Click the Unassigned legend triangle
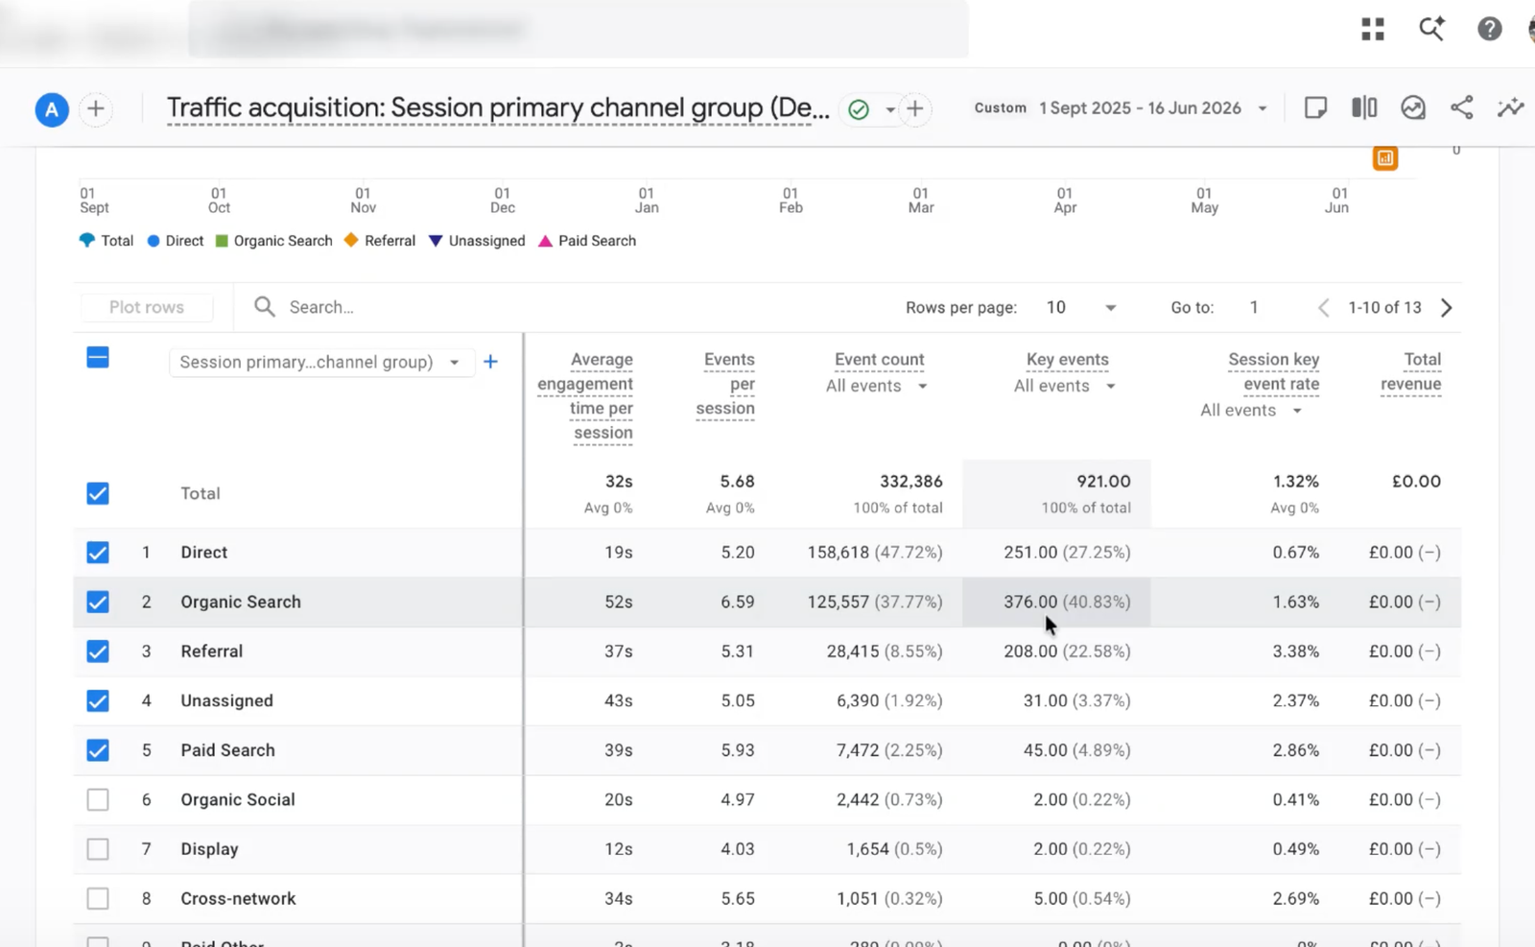 436,241
